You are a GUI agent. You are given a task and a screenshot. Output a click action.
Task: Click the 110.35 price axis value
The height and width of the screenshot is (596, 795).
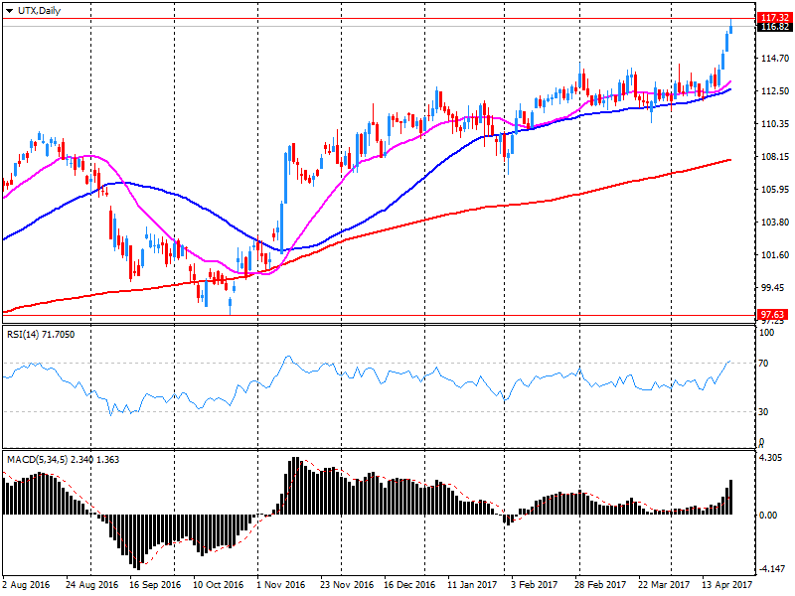coord(775,123)
